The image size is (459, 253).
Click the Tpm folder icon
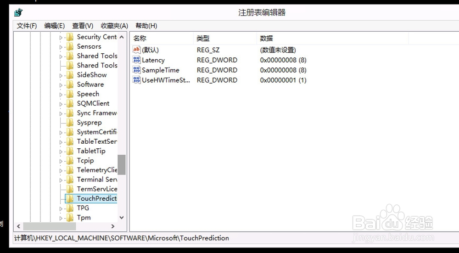pyautogui.click(x=70, y=218)
